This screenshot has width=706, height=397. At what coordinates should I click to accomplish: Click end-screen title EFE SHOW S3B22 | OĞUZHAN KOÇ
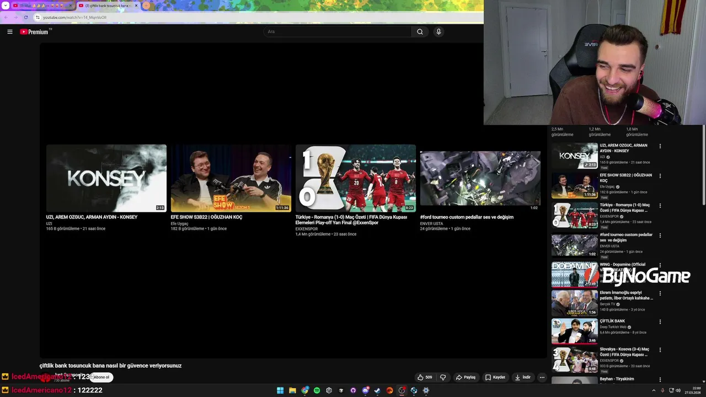tap(206, 217)
